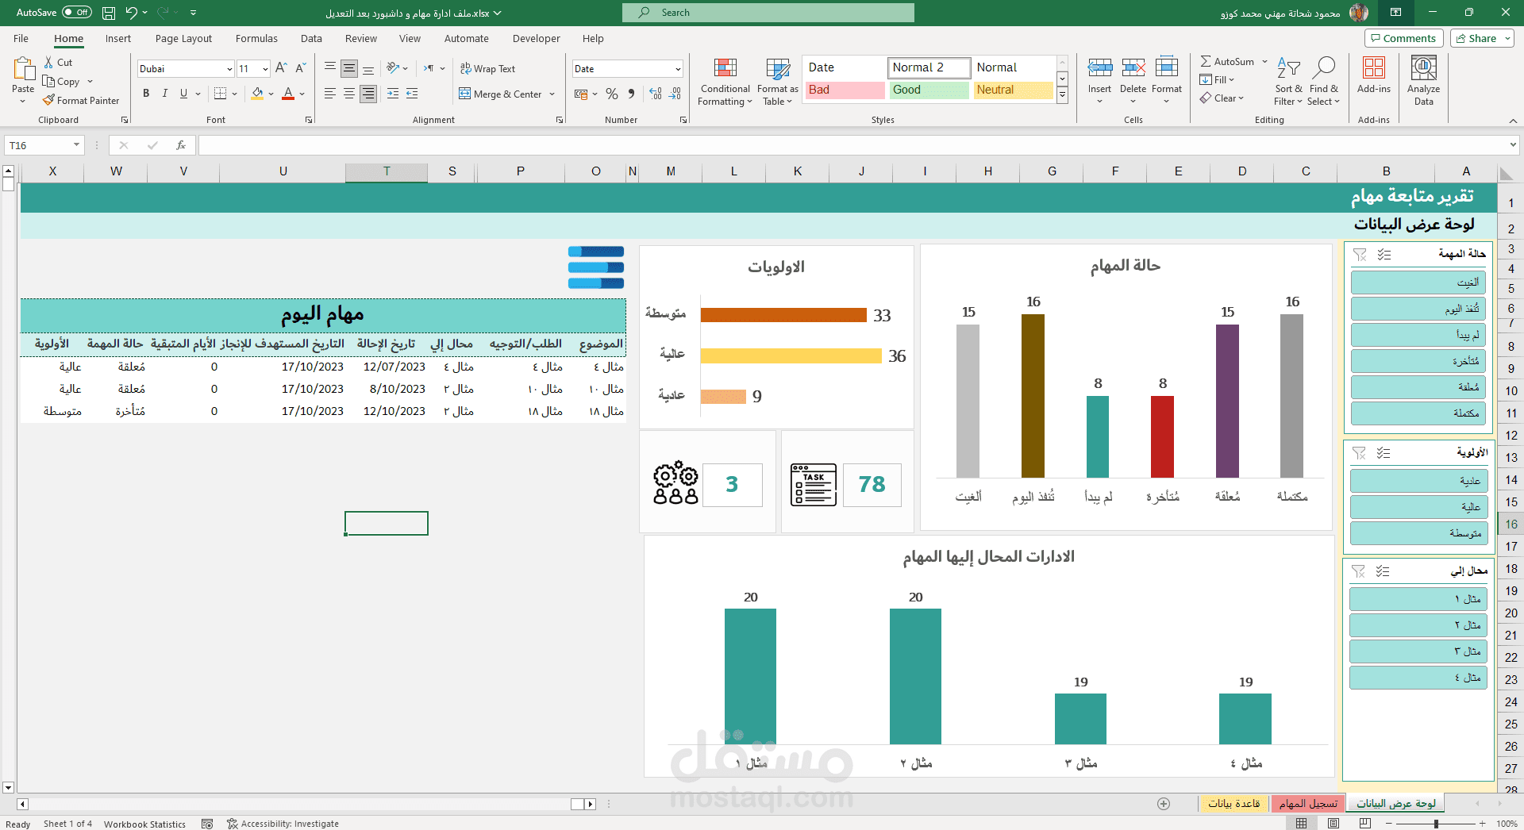Switch to Page Break Preview view
Viewport: 1524px width, 830px height.
[x=1365, y=824]
